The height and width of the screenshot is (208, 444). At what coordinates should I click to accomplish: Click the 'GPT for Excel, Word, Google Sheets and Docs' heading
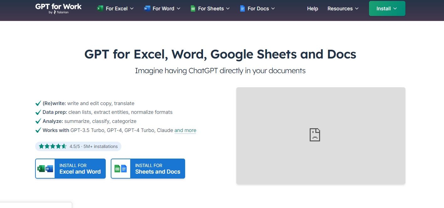click(x=220, y=54)
